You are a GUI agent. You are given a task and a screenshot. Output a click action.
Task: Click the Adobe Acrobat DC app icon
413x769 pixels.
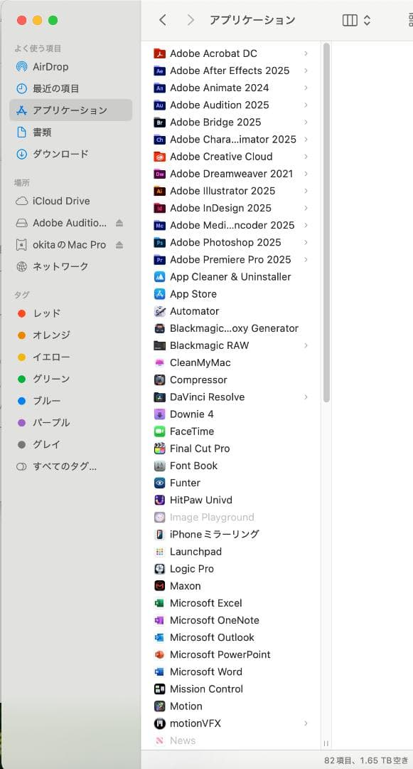pos(159,53)
